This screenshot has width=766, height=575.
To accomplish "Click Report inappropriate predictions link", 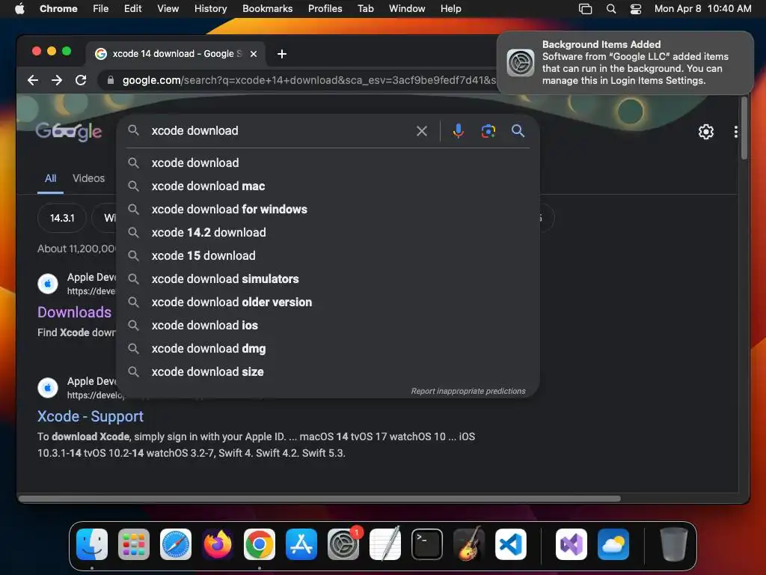I will [468, 391].
